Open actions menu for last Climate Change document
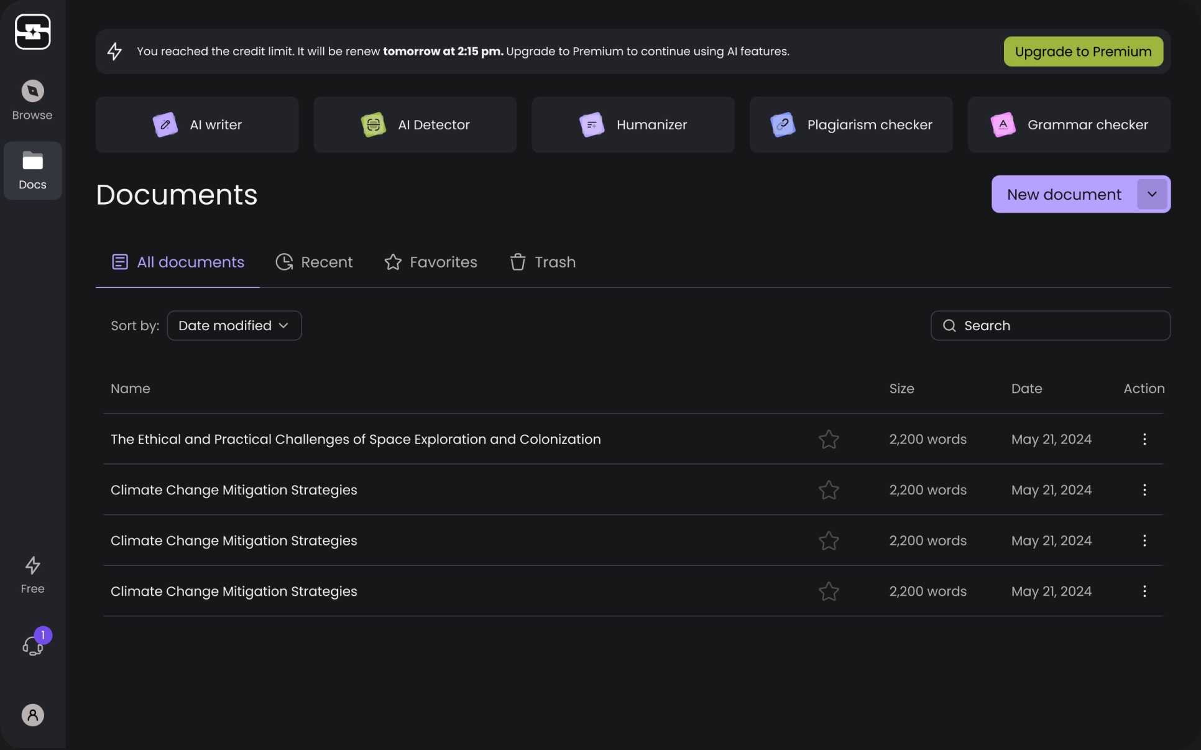The image size is (1201, 750). [x=1144, y=591]
